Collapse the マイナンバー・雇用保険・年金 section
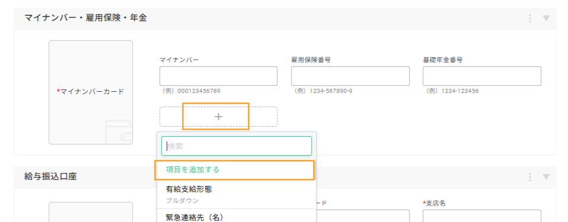This screenshot has height=222, width=568. coord(546,18)
